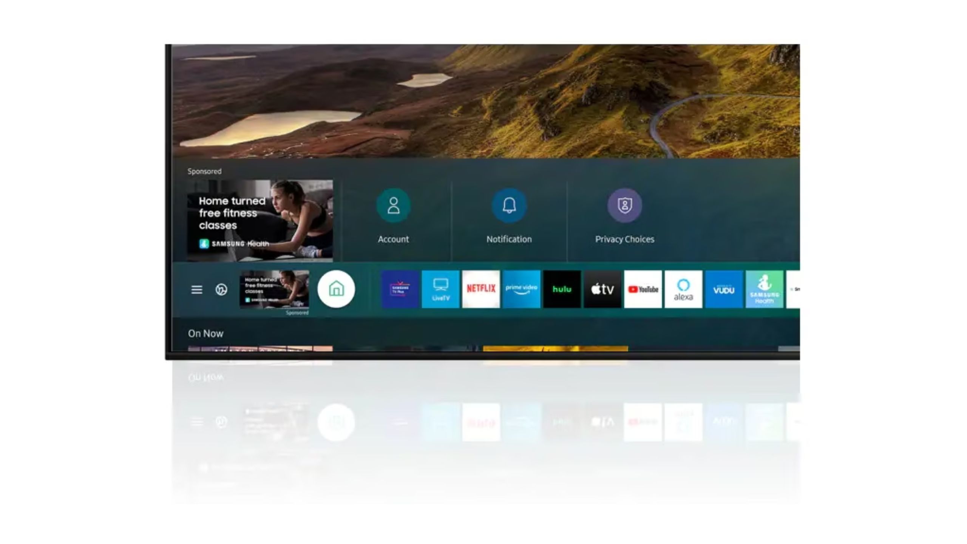The width and height of the screenshot is (967, 544).
Task: Click the Account icon
Action: tap(392, 205)
